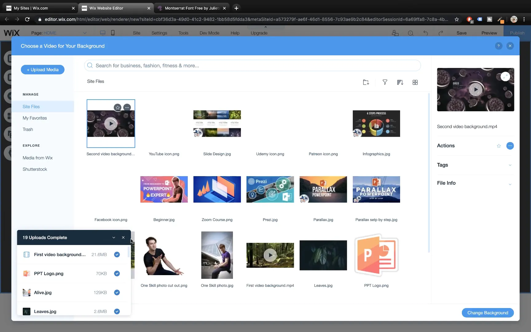Viewport: 531px width, 332px height.
Task: Click Preview in editor top bar
Action: tap(489, 33)
